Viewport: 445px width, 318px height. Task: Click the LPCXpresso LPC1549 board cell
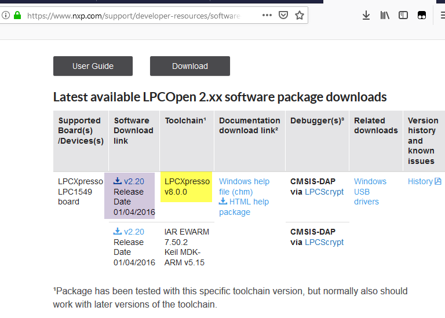81,192
